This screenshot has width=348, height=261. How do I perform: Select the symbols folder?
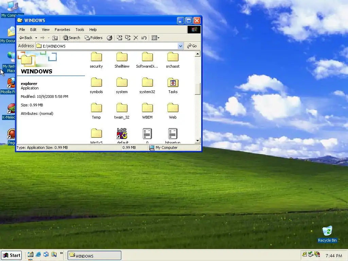(x=96, y=85)
